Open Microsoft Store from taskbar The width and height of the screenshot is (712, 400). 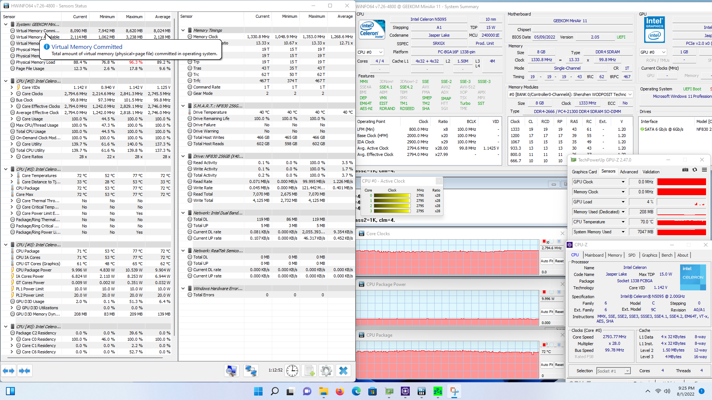coord(372,391)
